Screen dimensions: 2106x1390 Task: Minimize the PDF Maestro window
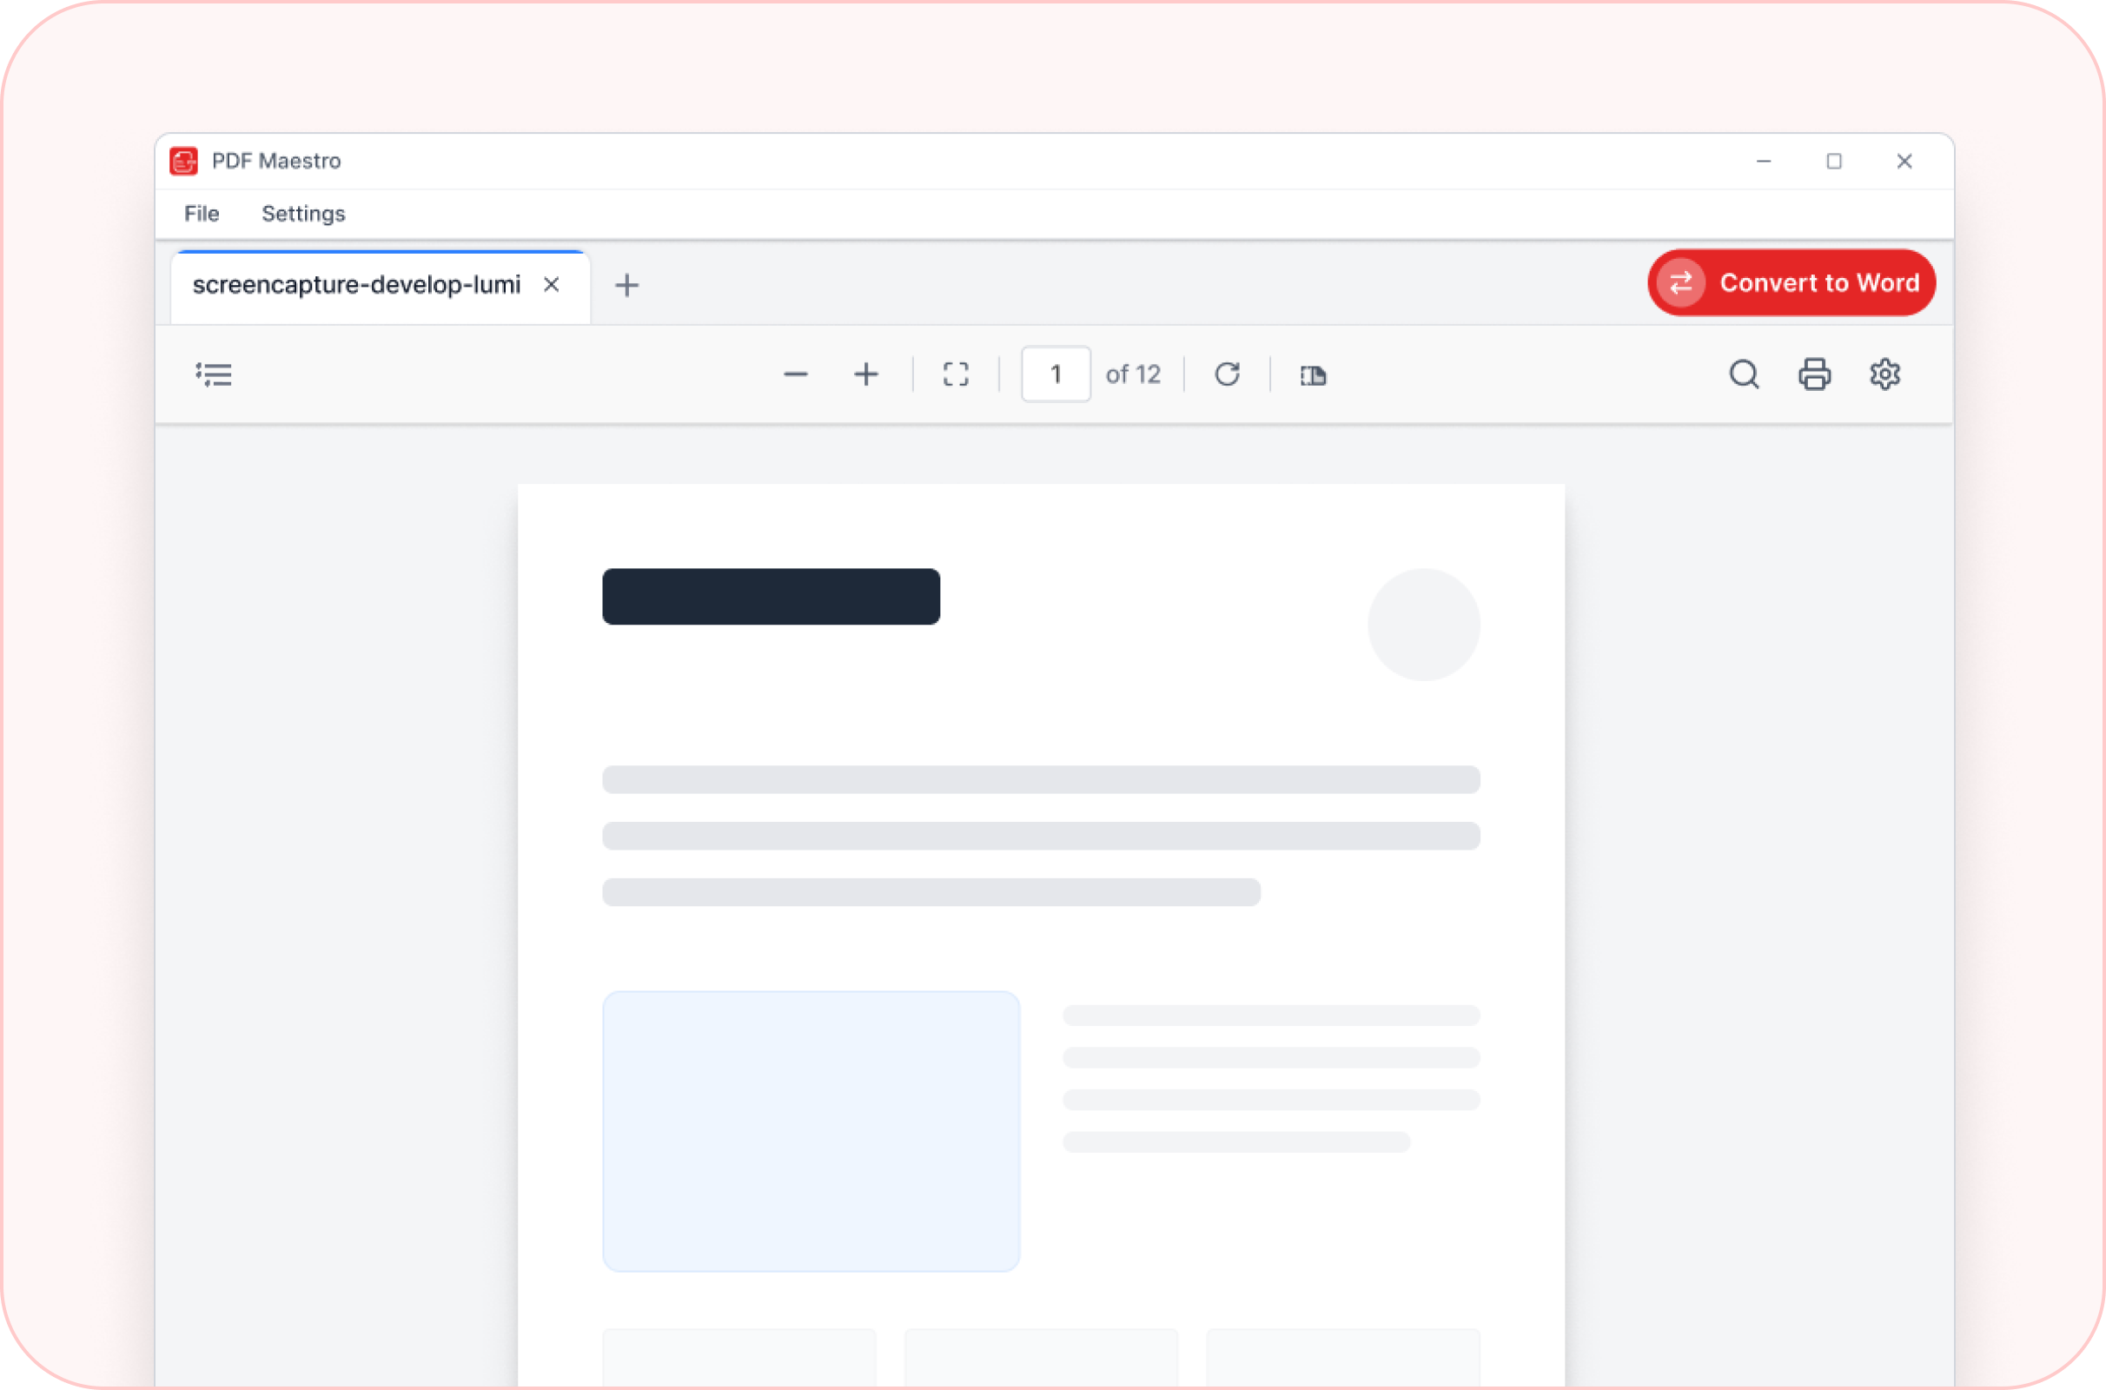1764,162
